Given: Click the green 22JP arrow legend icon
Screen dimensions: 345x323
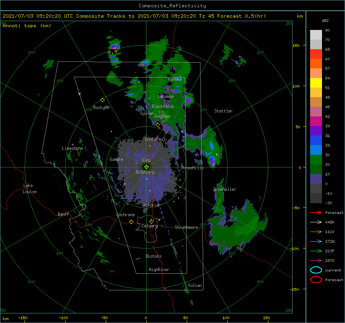Looking at the screenshot, I should pyautogui.click(x=316, y=251).
